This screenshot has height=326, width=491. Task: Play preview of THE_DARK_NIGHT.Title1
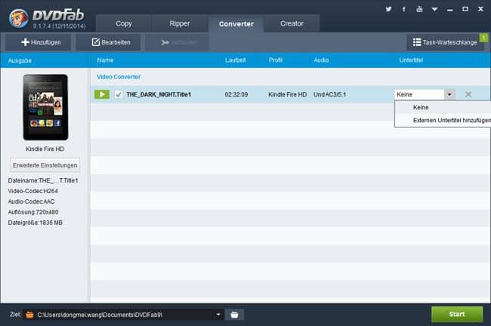102,94
